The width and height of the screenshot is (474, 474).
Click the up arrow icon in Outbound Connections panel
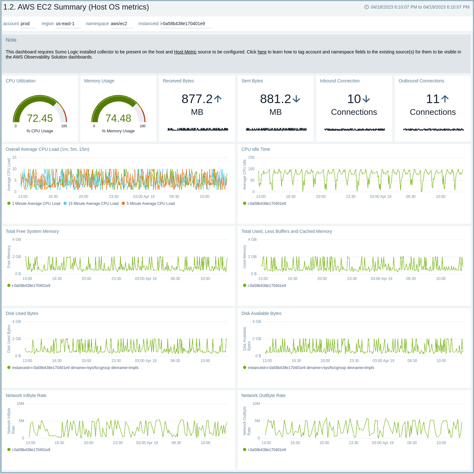click(445, 99)
